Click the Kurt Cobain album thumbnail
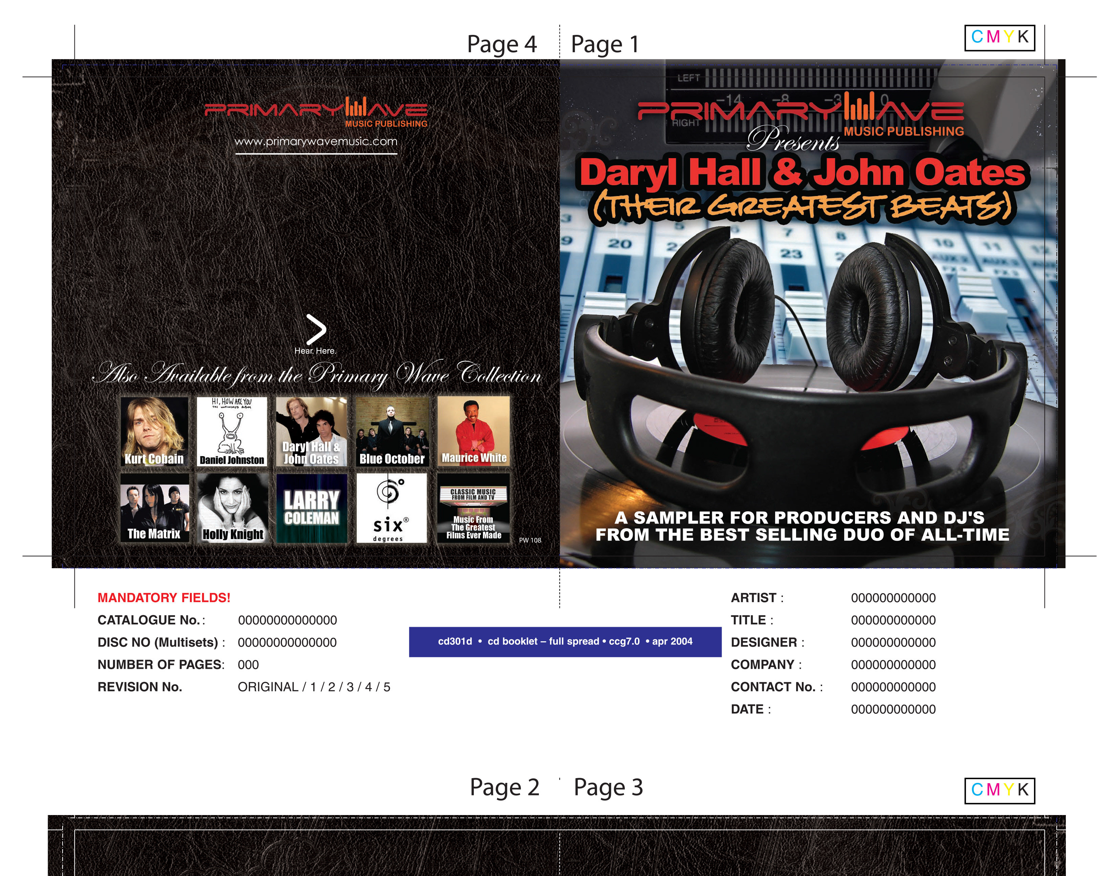Screen dimensions: 1120x876 click(x=154, y=432)
